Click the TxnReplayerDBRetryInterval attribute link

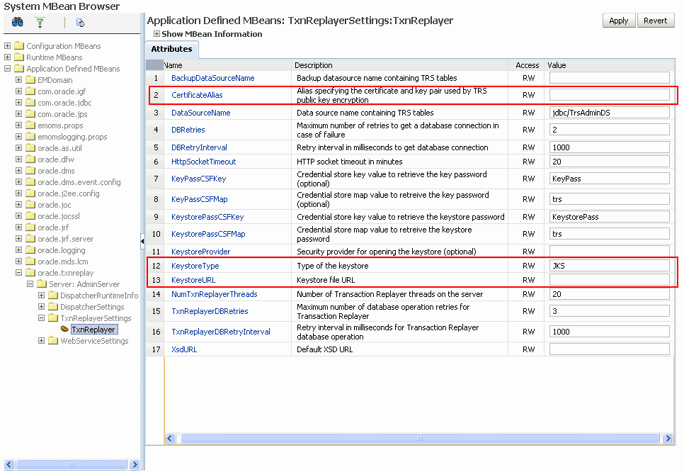tap(221, 332)
